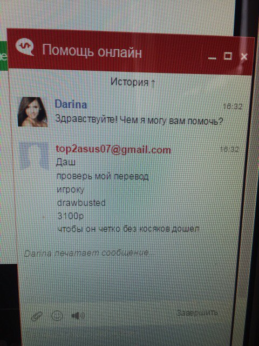Click the drawbusted text in the message
The width and height of the screenshot is (259, 346).
81,203
